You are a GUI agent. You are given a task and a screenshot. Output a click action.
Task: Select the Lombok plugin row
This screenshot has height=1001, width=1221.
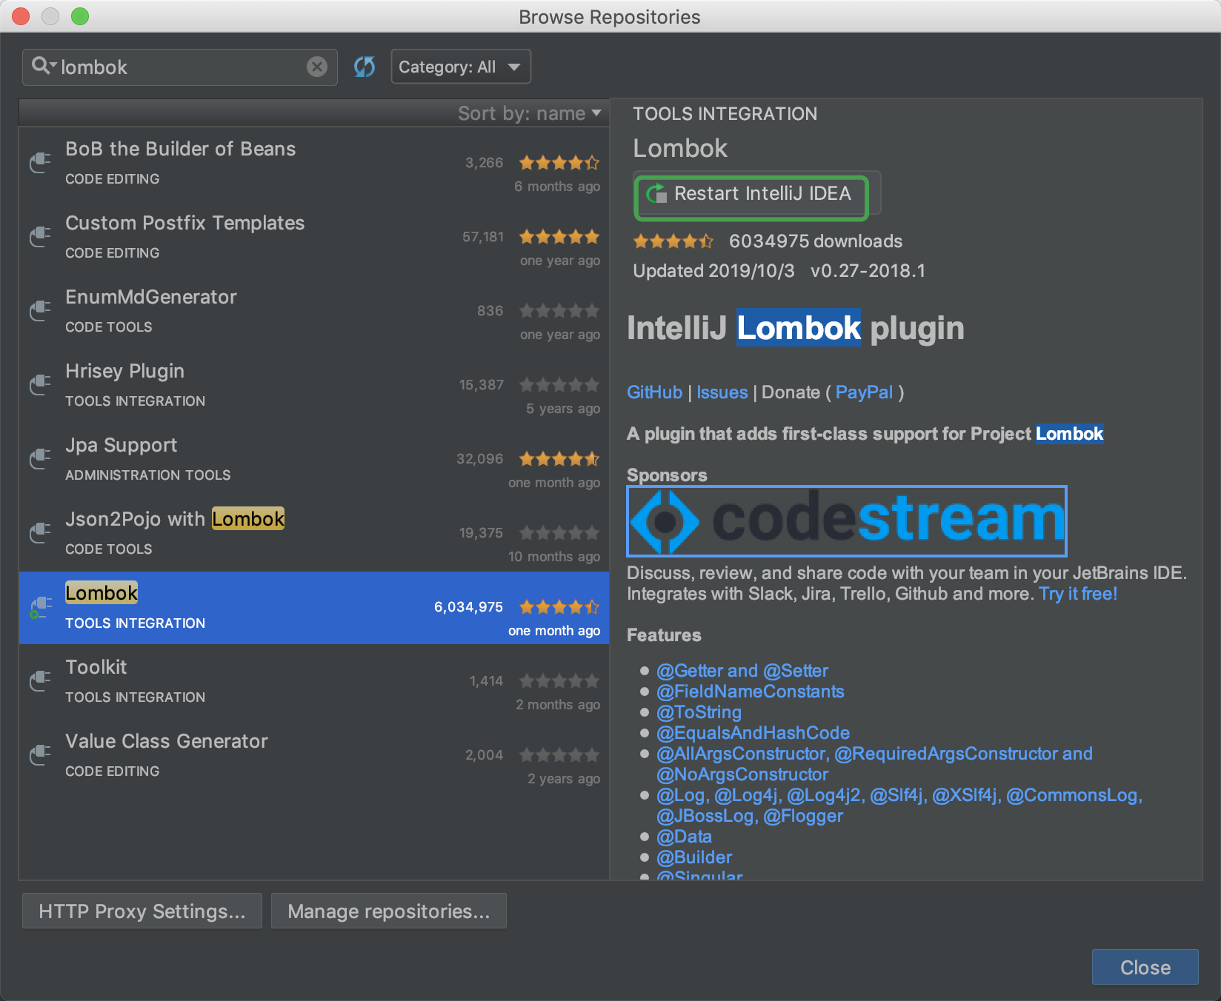[313, 608]
